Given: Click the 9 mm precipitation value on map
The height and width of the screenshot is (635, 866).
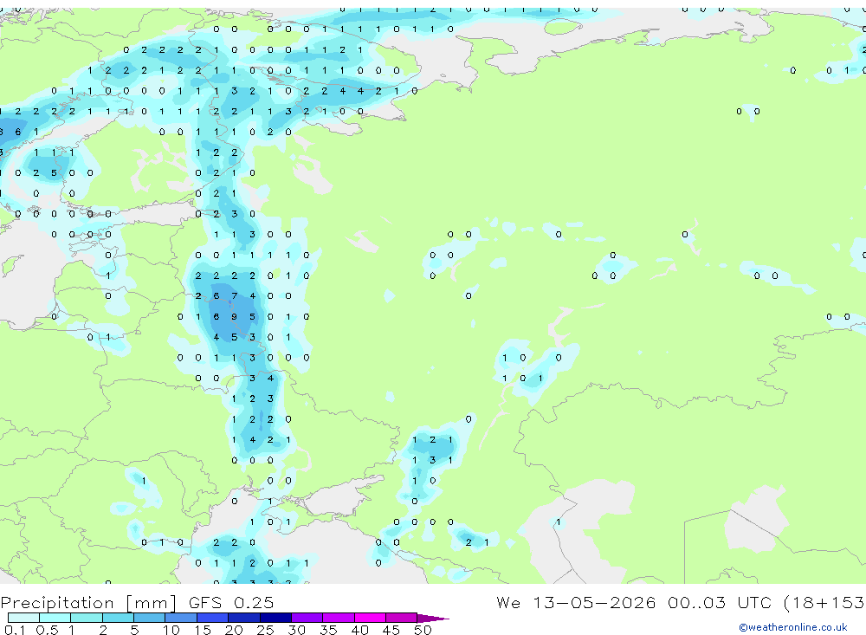Looking at the screenshot, I should (234, 317).
